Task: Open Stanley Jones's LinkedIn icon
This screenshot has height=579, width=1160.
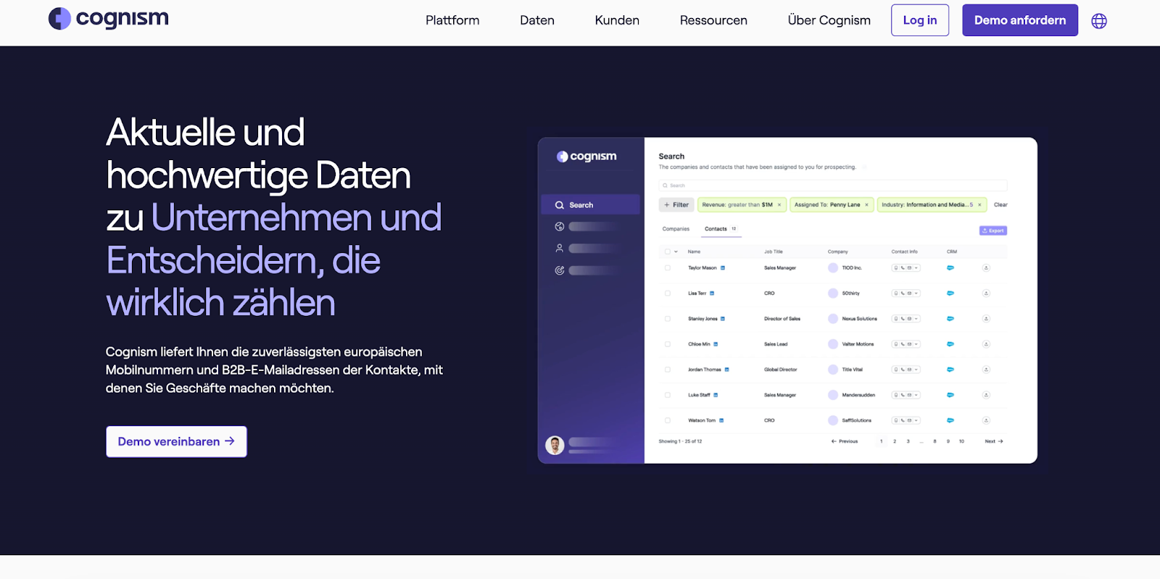Action: pyautogui.click(x=723, y=319)
